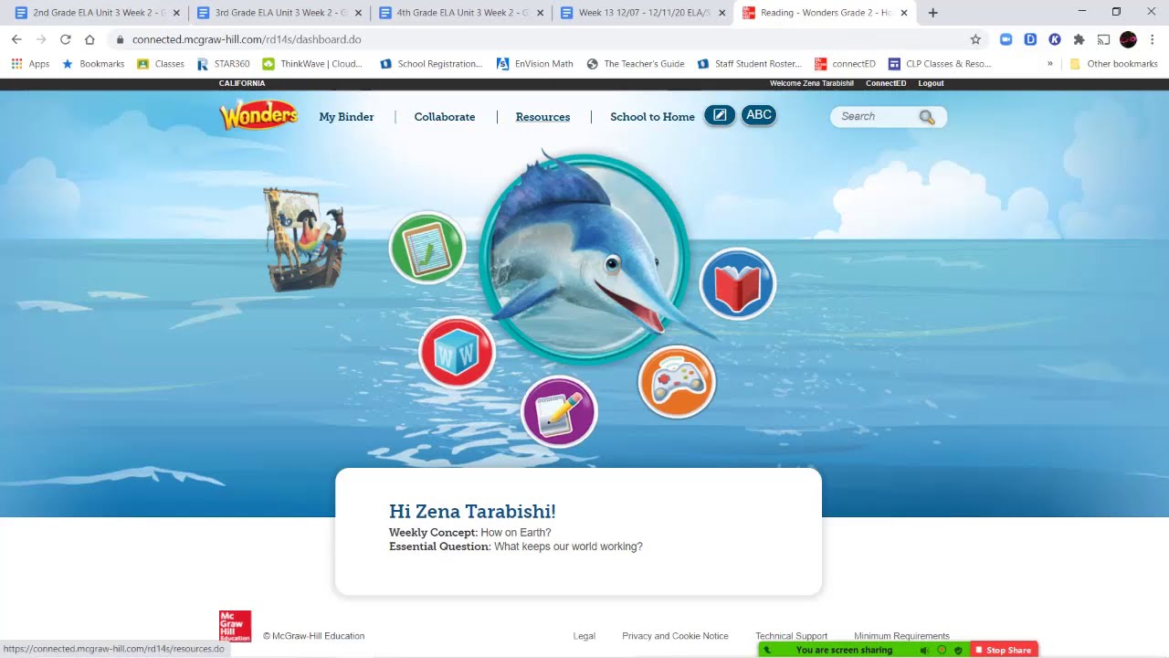Open the red W word cube icon
Screen dimensions: 1169x658
[x=457, y=352]
